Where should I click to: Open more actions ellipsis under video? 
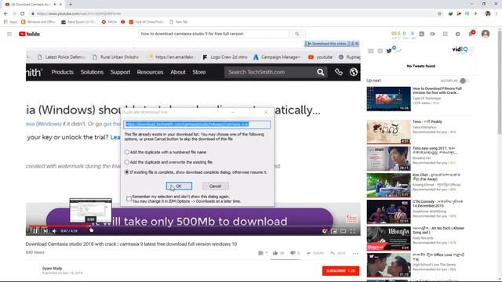pyautogui.click(x=355, y=253)
